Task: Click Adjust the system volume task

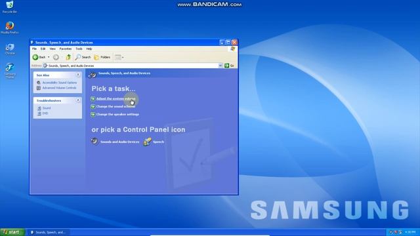Action: 115,98
